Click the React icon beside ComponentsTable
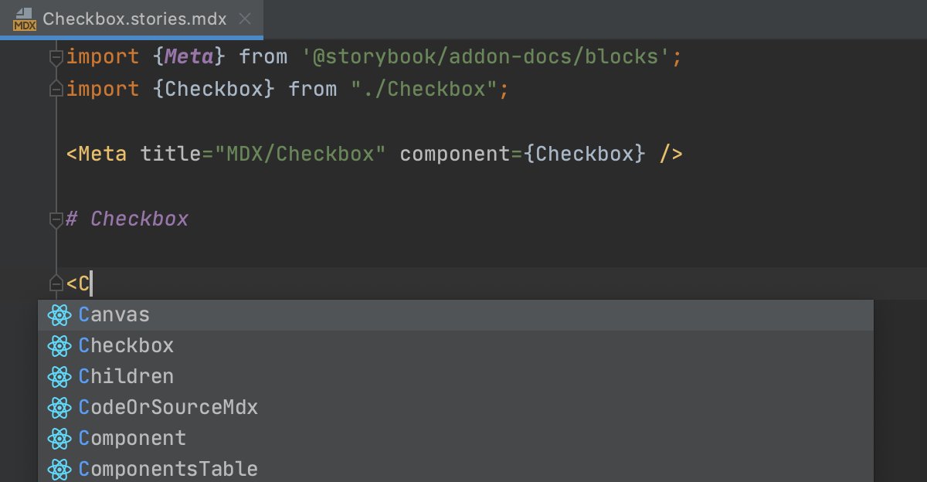This screenshot has width=927, height=482. [59, 468]
